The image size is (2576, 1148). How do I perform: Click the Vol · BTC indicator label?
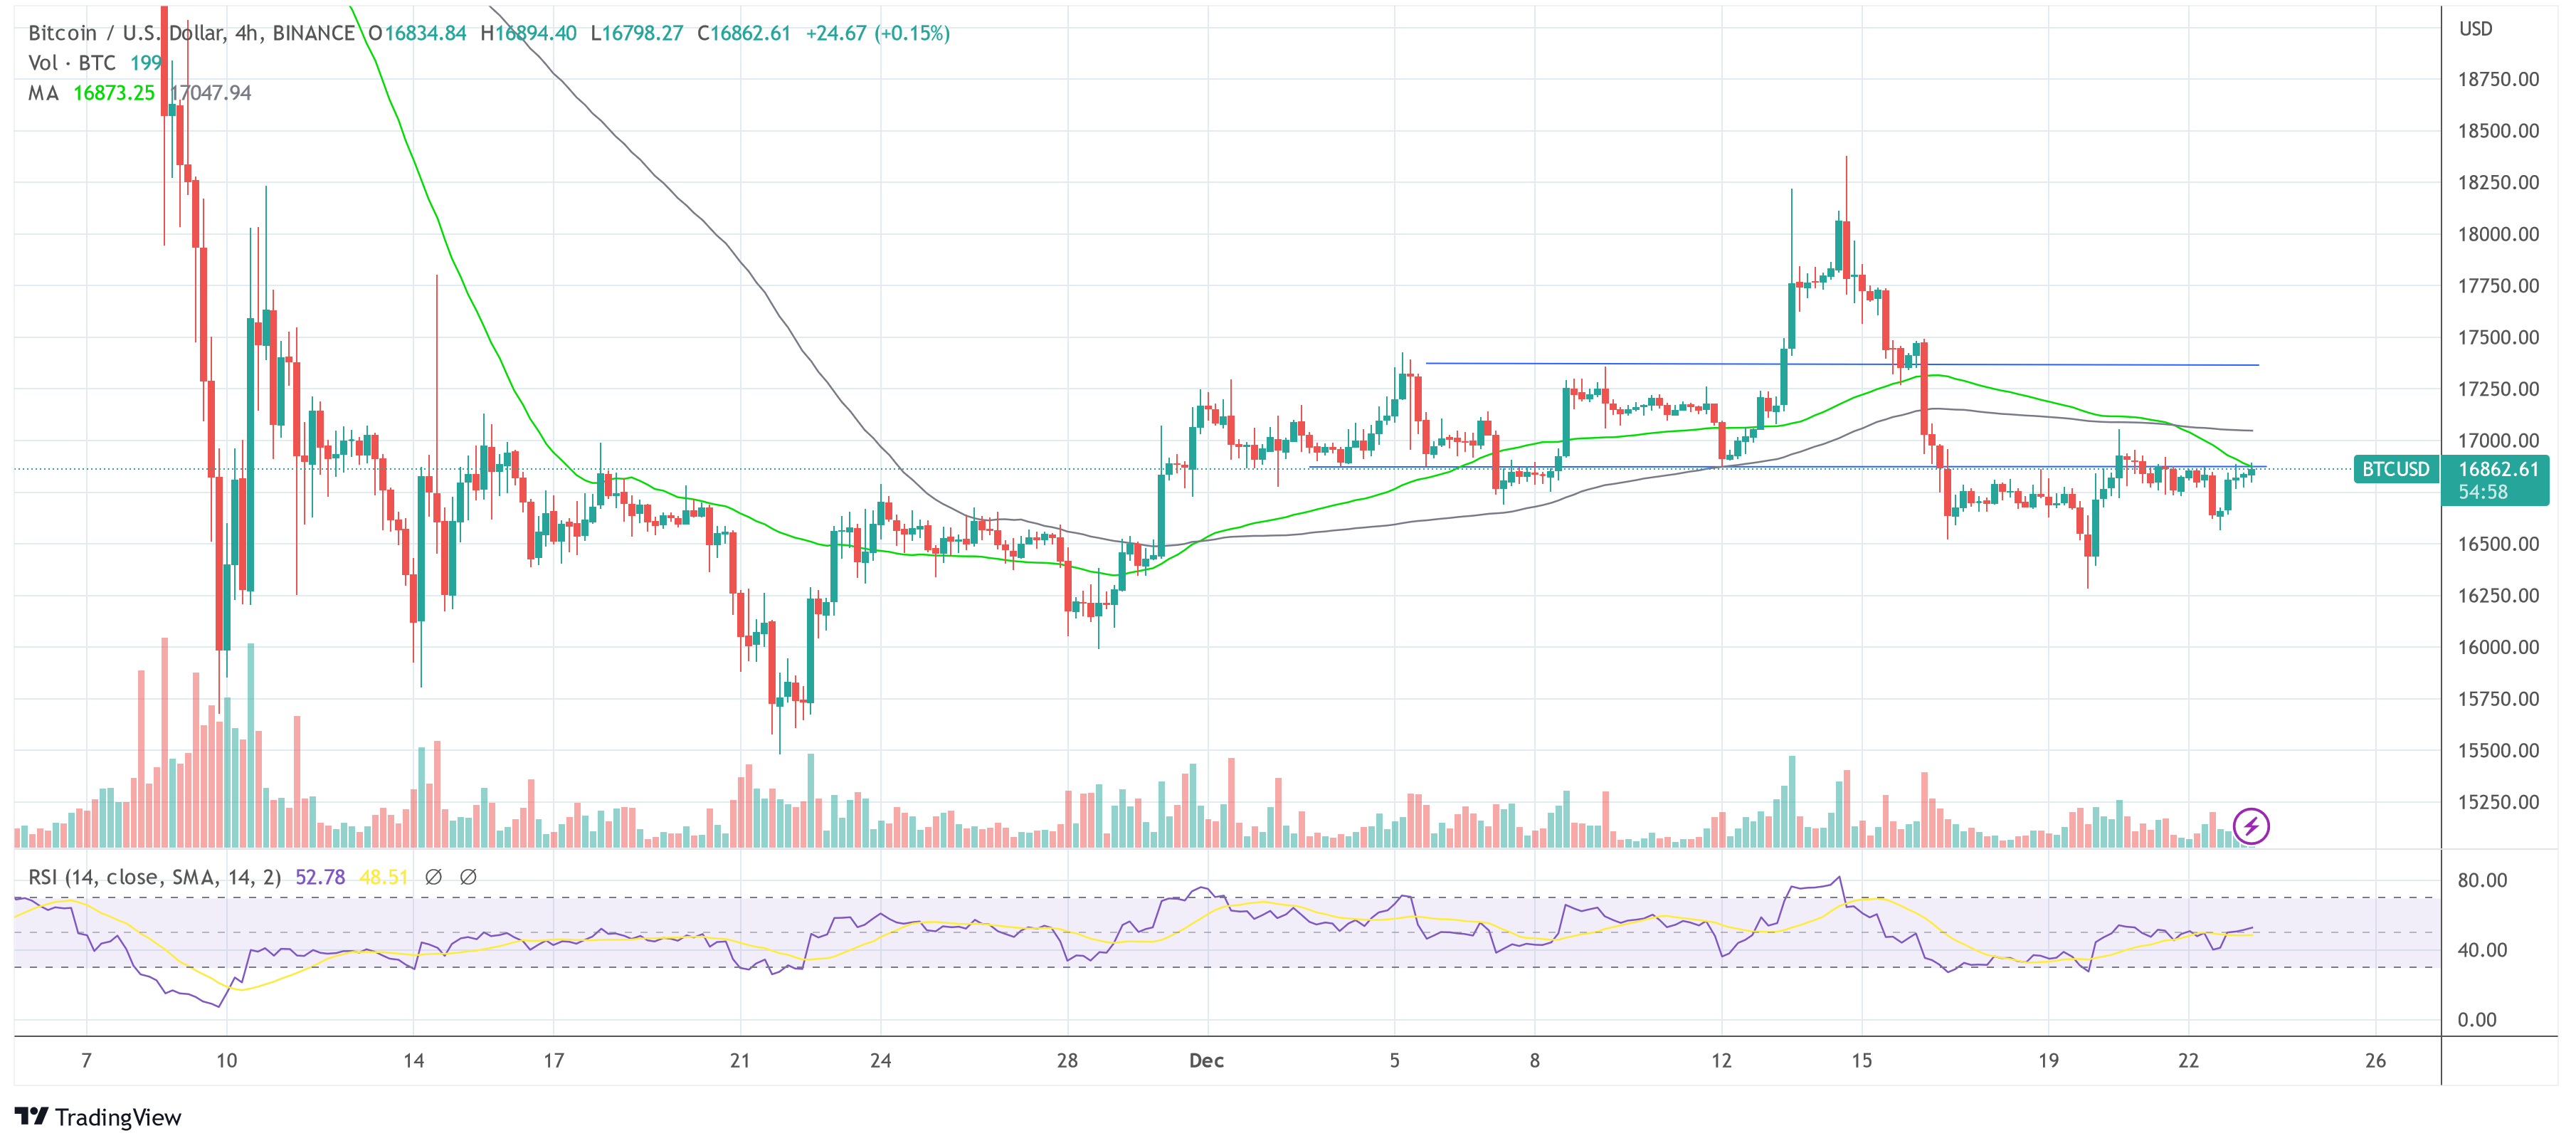pyautogui.click(x=72, y=63)
